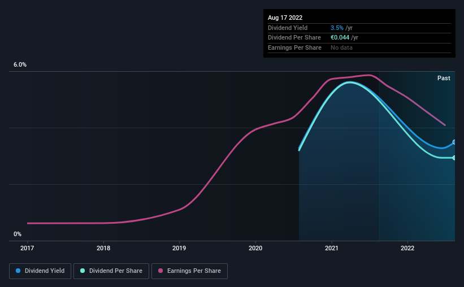
Task: Click the Aug 17 2022 tooltip date
Action: 285,18
